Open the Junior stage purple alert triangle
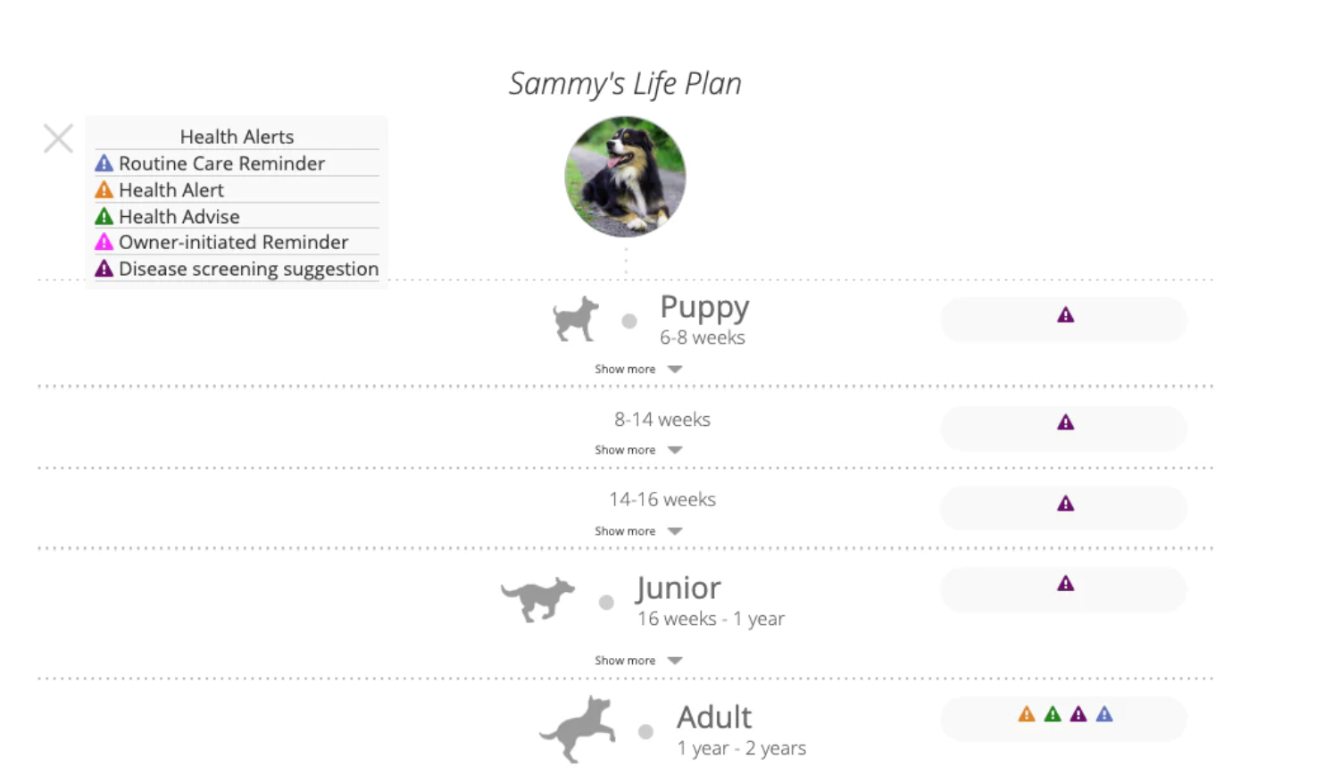Viewport: 1332px width, 775px height. (1065, 584)
